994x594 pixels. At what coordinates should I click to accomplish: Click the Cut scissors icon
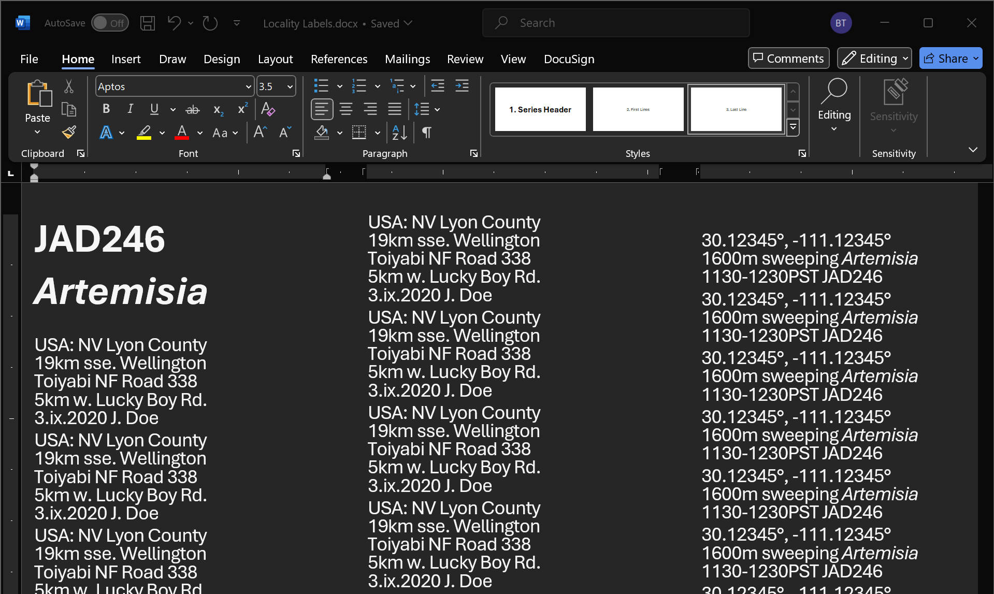(69, 86)
